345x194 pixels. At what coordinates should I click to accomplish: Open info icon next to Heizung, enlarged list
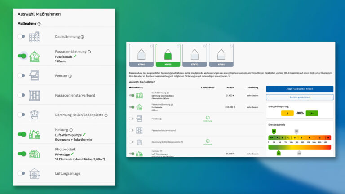click(71, 130)
